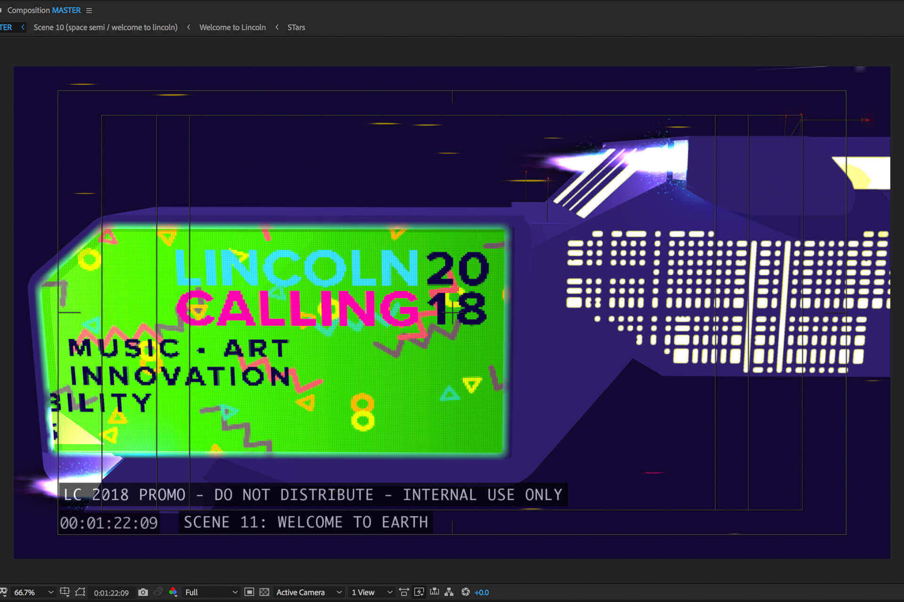Go to the STars composition breadcrumb
Viewport: 904px width, 602px height.
point(296,27)
